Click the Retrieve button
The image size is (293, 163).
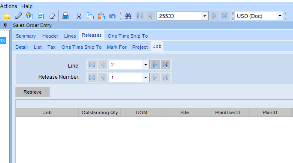(33, 92)
